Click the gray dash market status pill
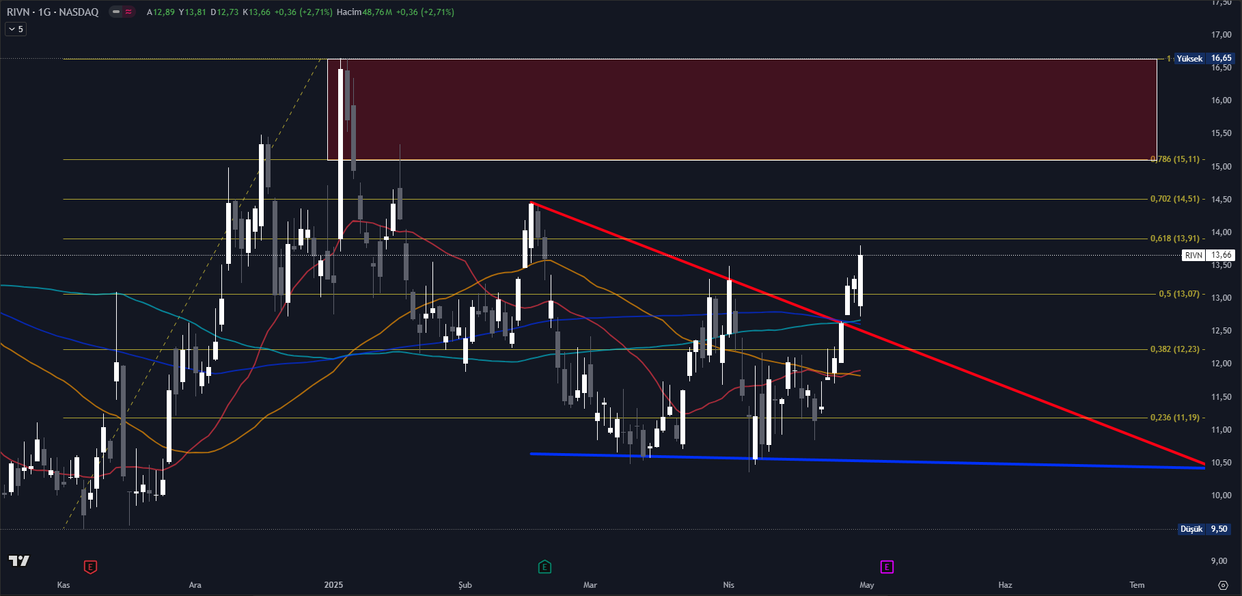 pos(117,12)
